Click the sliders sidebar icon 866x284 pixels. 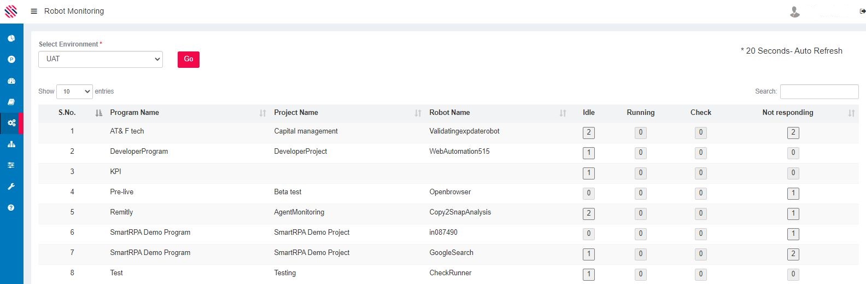point(11,165)
